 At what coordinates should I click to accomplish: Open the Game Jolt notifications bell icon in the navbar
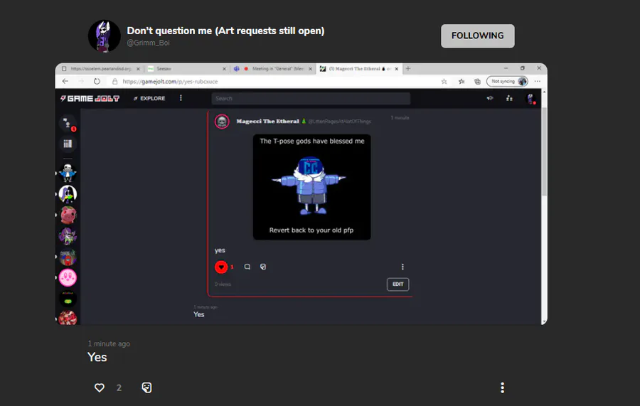(490, 98)
